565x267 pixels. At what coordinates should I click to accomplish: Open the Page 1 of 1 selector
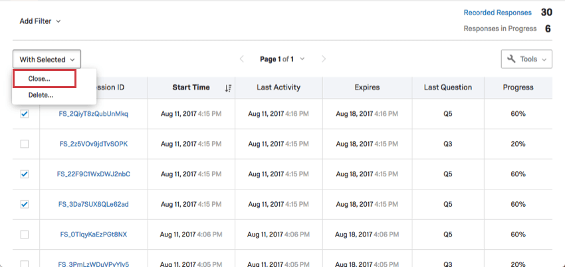(x=282, y=59)
